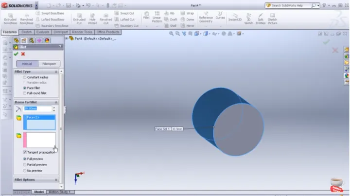The width and height of the screenshot is (350, 196).
Task: Switch to the Sketch tab
Action: 26,32
